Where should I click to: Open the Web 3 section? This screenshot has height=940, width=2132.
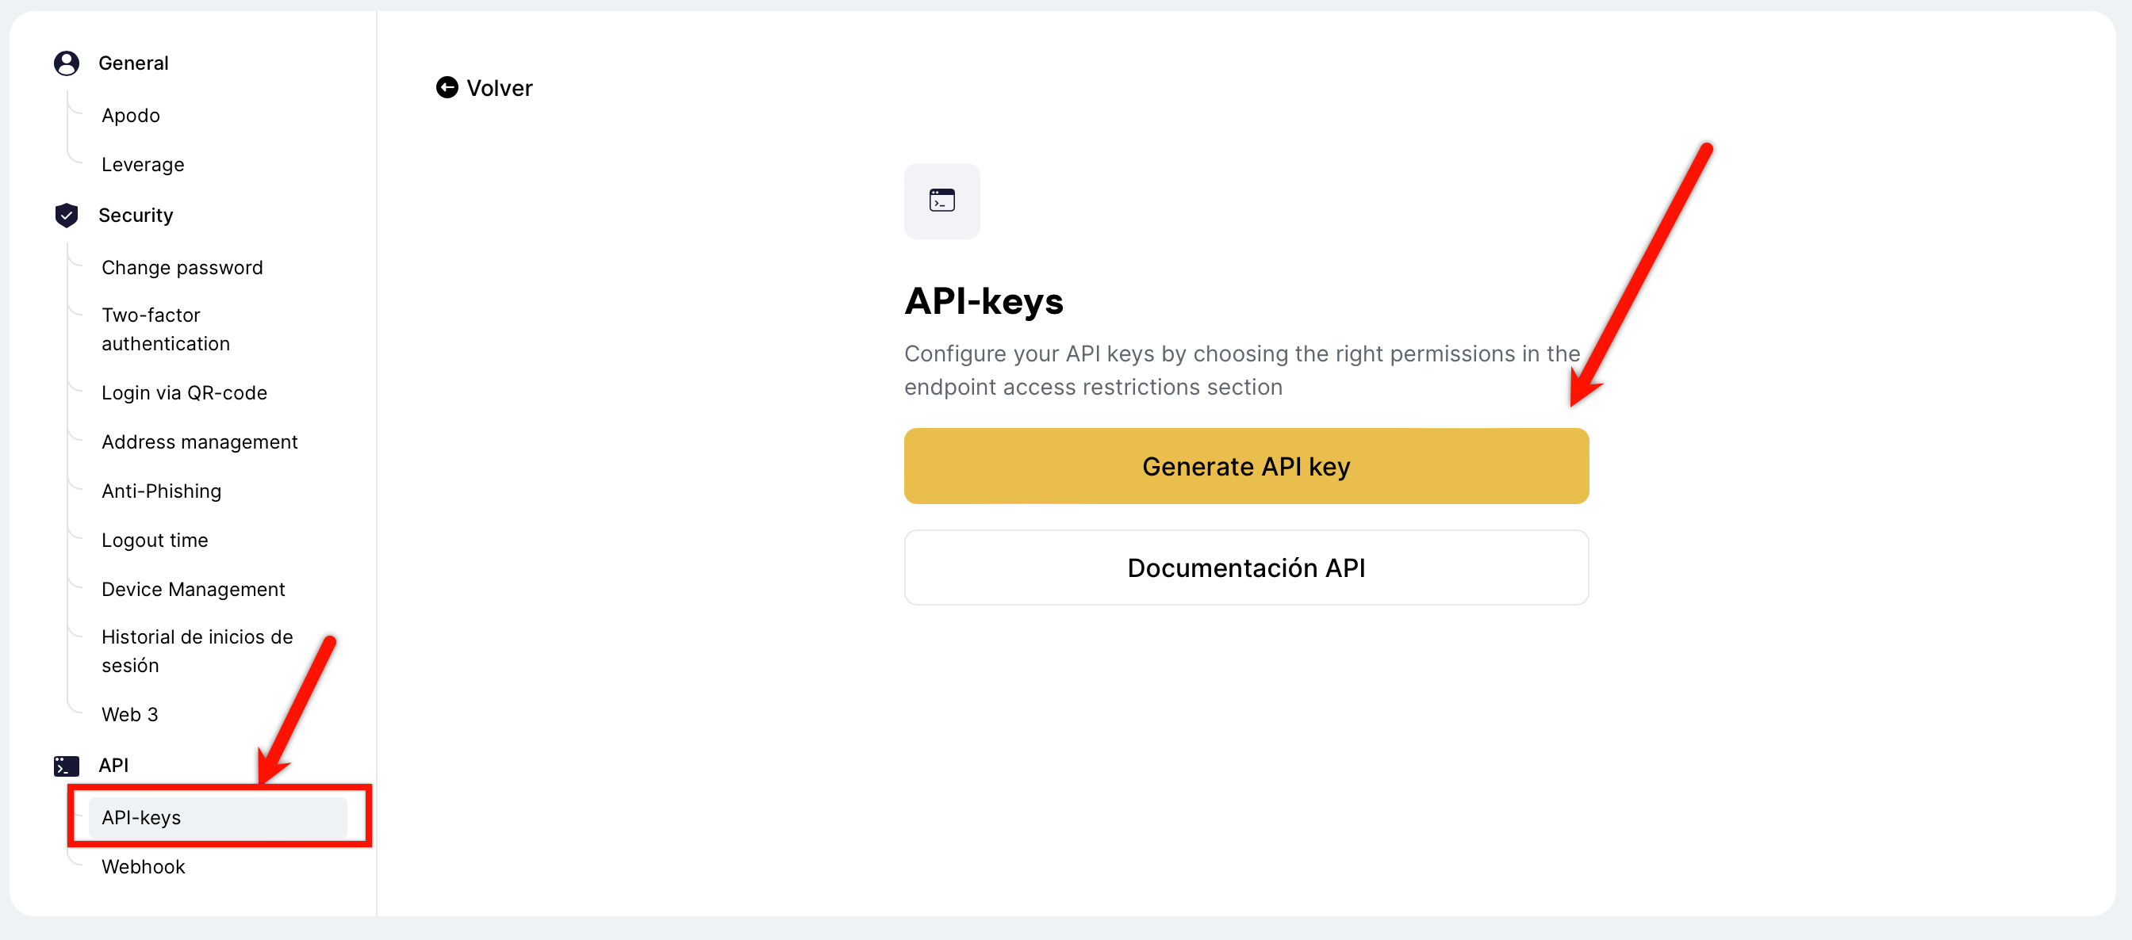click(x=130, y=714)
